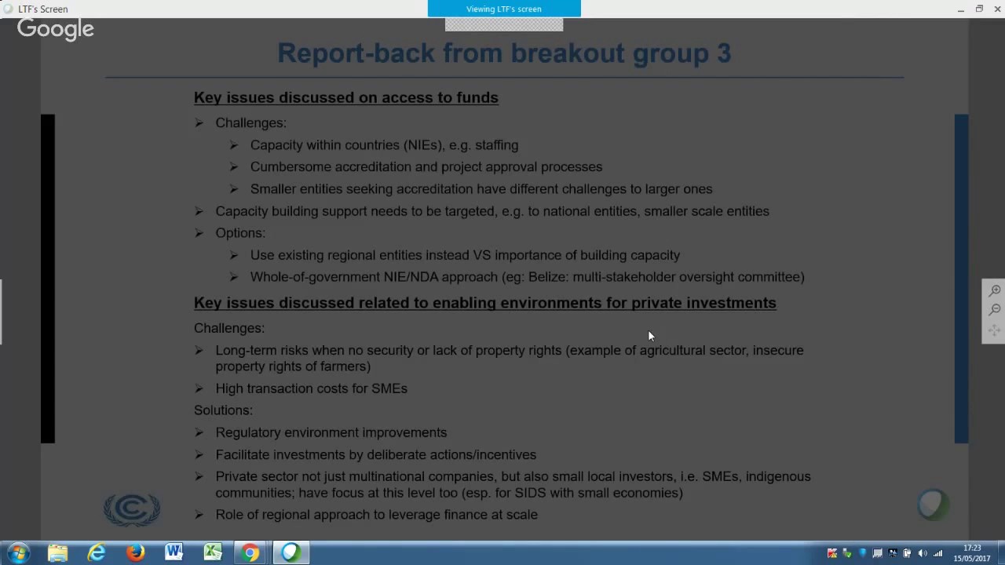The image size is (1005, 565).
Task: Click 'Capacity building support needs to be targeted'
Action: point(492,211)
